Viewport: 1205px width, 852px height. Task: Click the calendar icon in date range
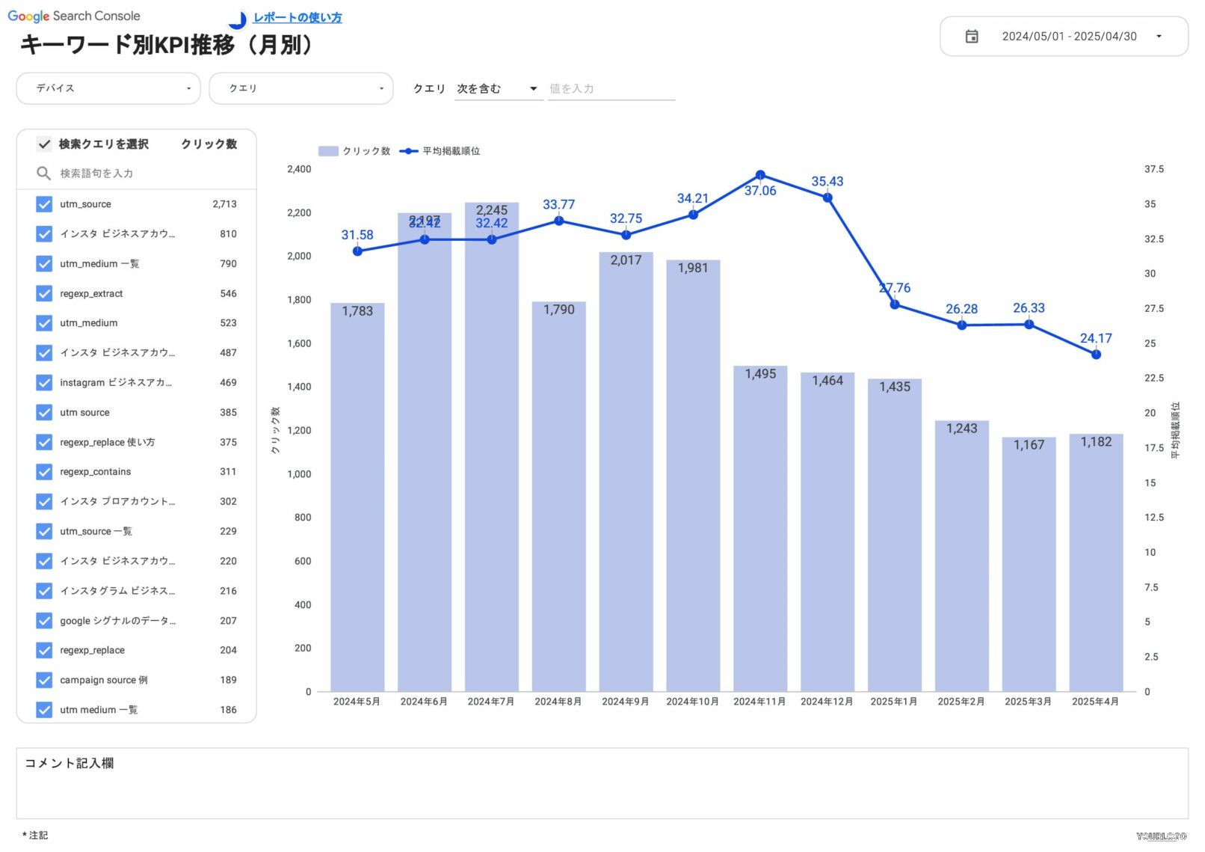click(x=971, y=37)
